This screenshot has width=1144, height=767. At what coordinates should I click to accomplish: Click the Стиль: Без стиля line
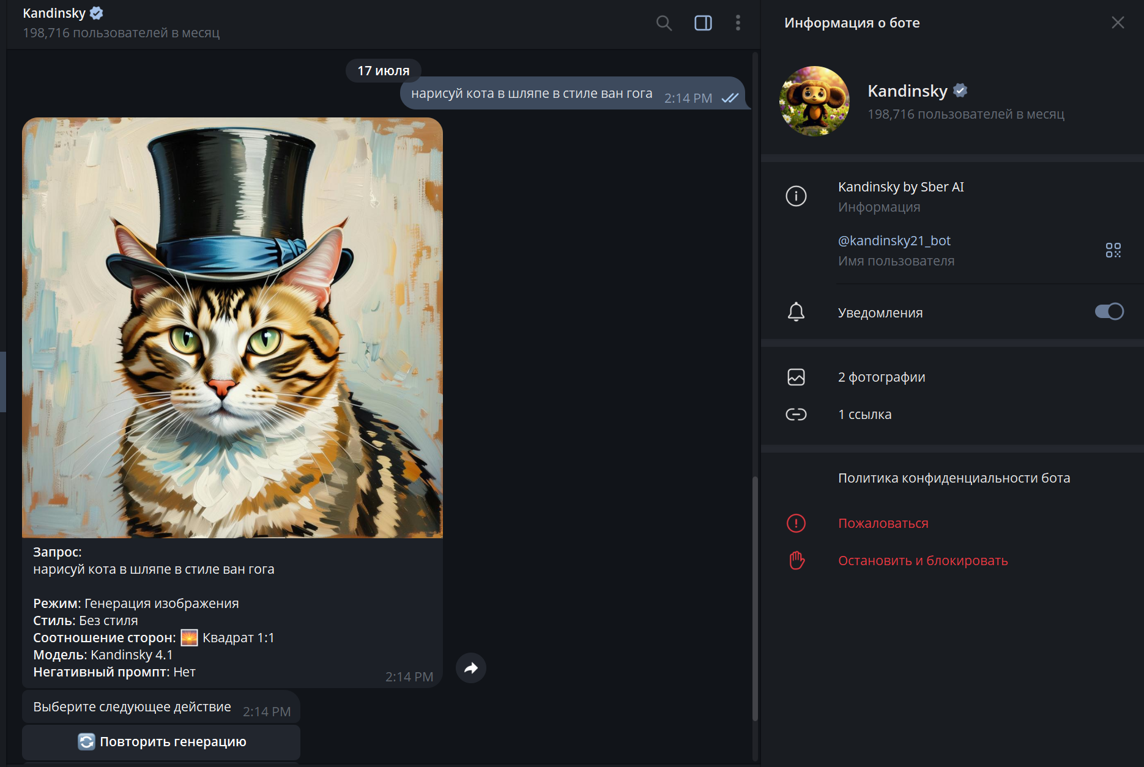[85, 620]
